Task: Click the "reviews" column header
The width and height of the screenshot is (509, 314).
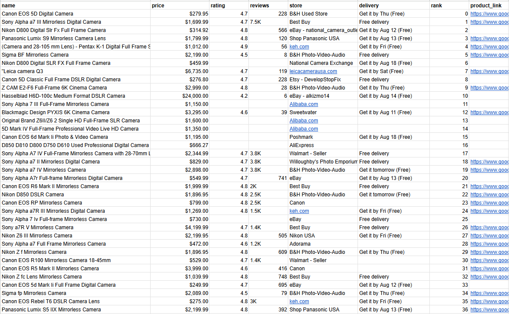Action: (268, 6)
